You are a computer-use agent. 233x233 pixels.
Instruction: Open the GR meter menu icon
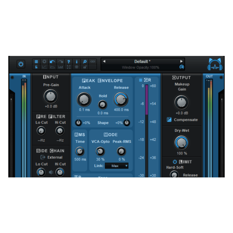(x=140, y=80)
